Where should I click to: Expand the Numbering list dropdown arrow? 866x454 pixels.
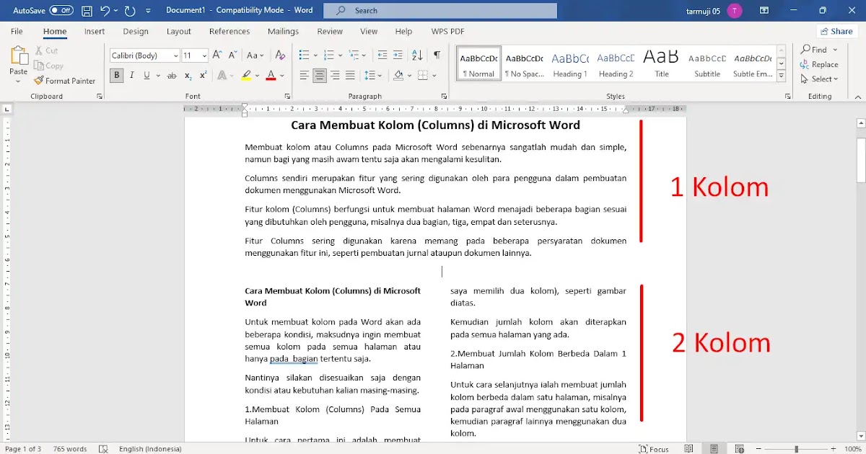tap(339, 55)
